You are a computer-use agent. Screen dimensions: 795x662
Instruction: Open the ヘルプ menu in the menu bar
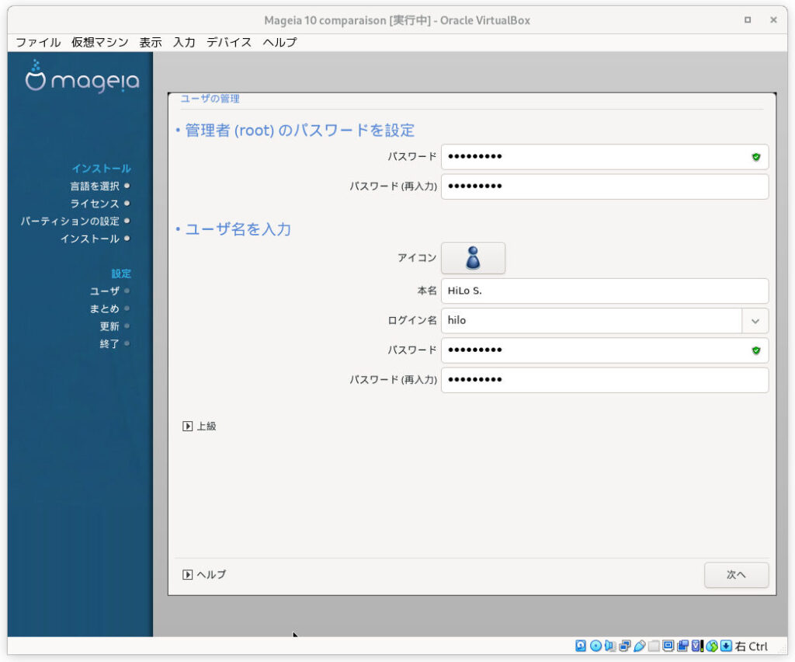click(x=279, y=42)
